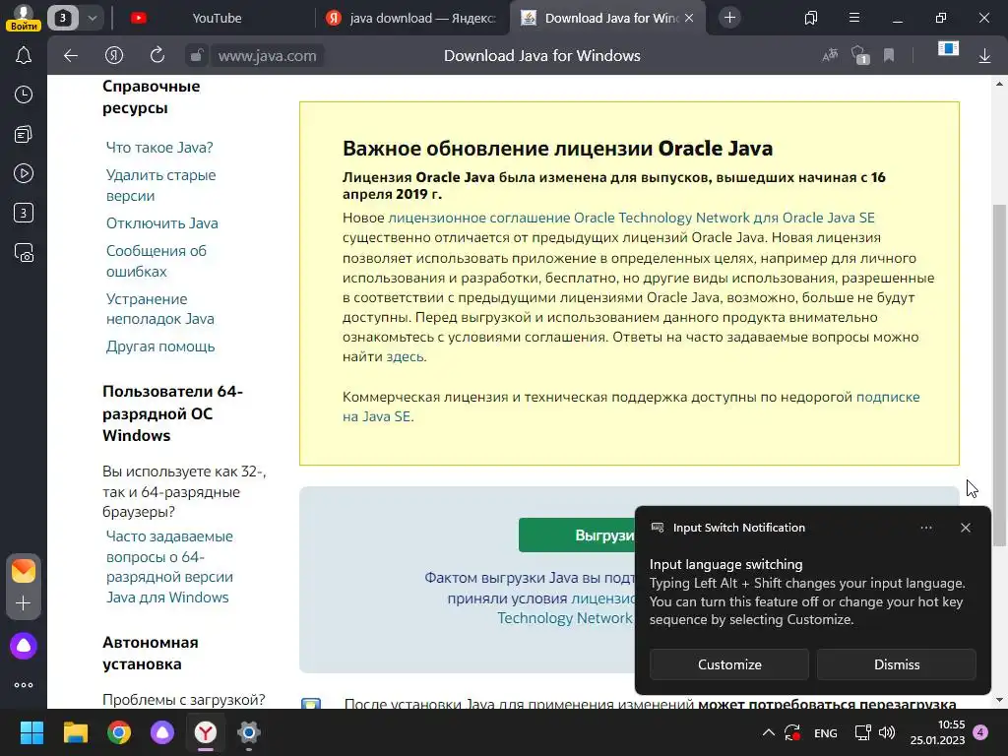This screenshot has width=1008, height=756.
Task: Open Oracle Technology Network license agreement link
Action: (631, 218)
